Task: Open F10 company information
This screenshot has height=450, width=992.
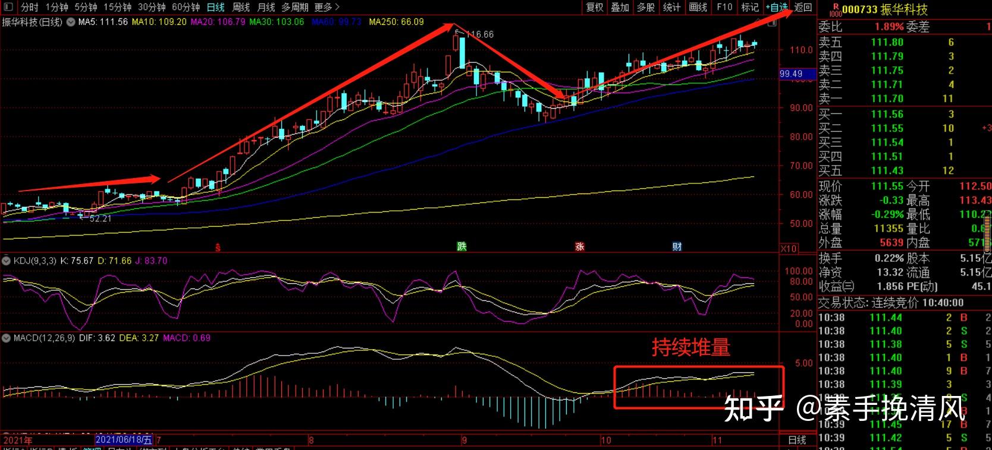Action: (724, 7)
